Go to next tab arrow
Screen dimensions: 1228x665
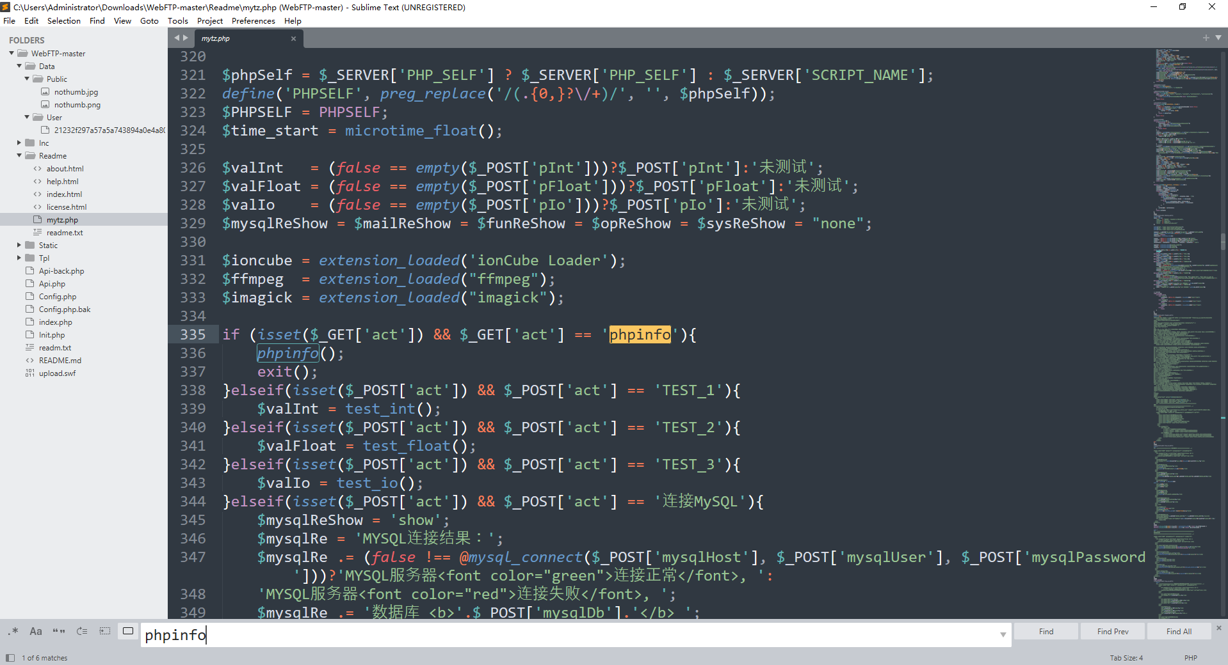coord(186,38)
